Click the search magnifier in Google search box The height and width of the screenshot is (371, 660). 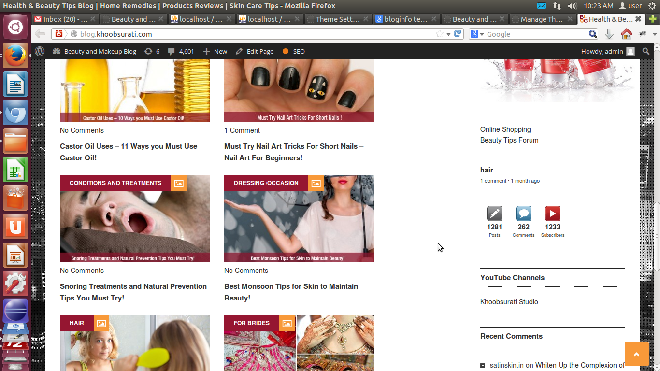(x=593, y=34)
